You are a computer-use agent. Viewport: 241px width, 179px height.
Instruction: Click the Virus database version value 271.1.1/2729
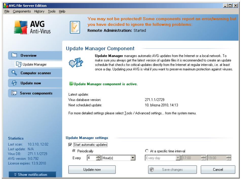[x=155, y=100]
